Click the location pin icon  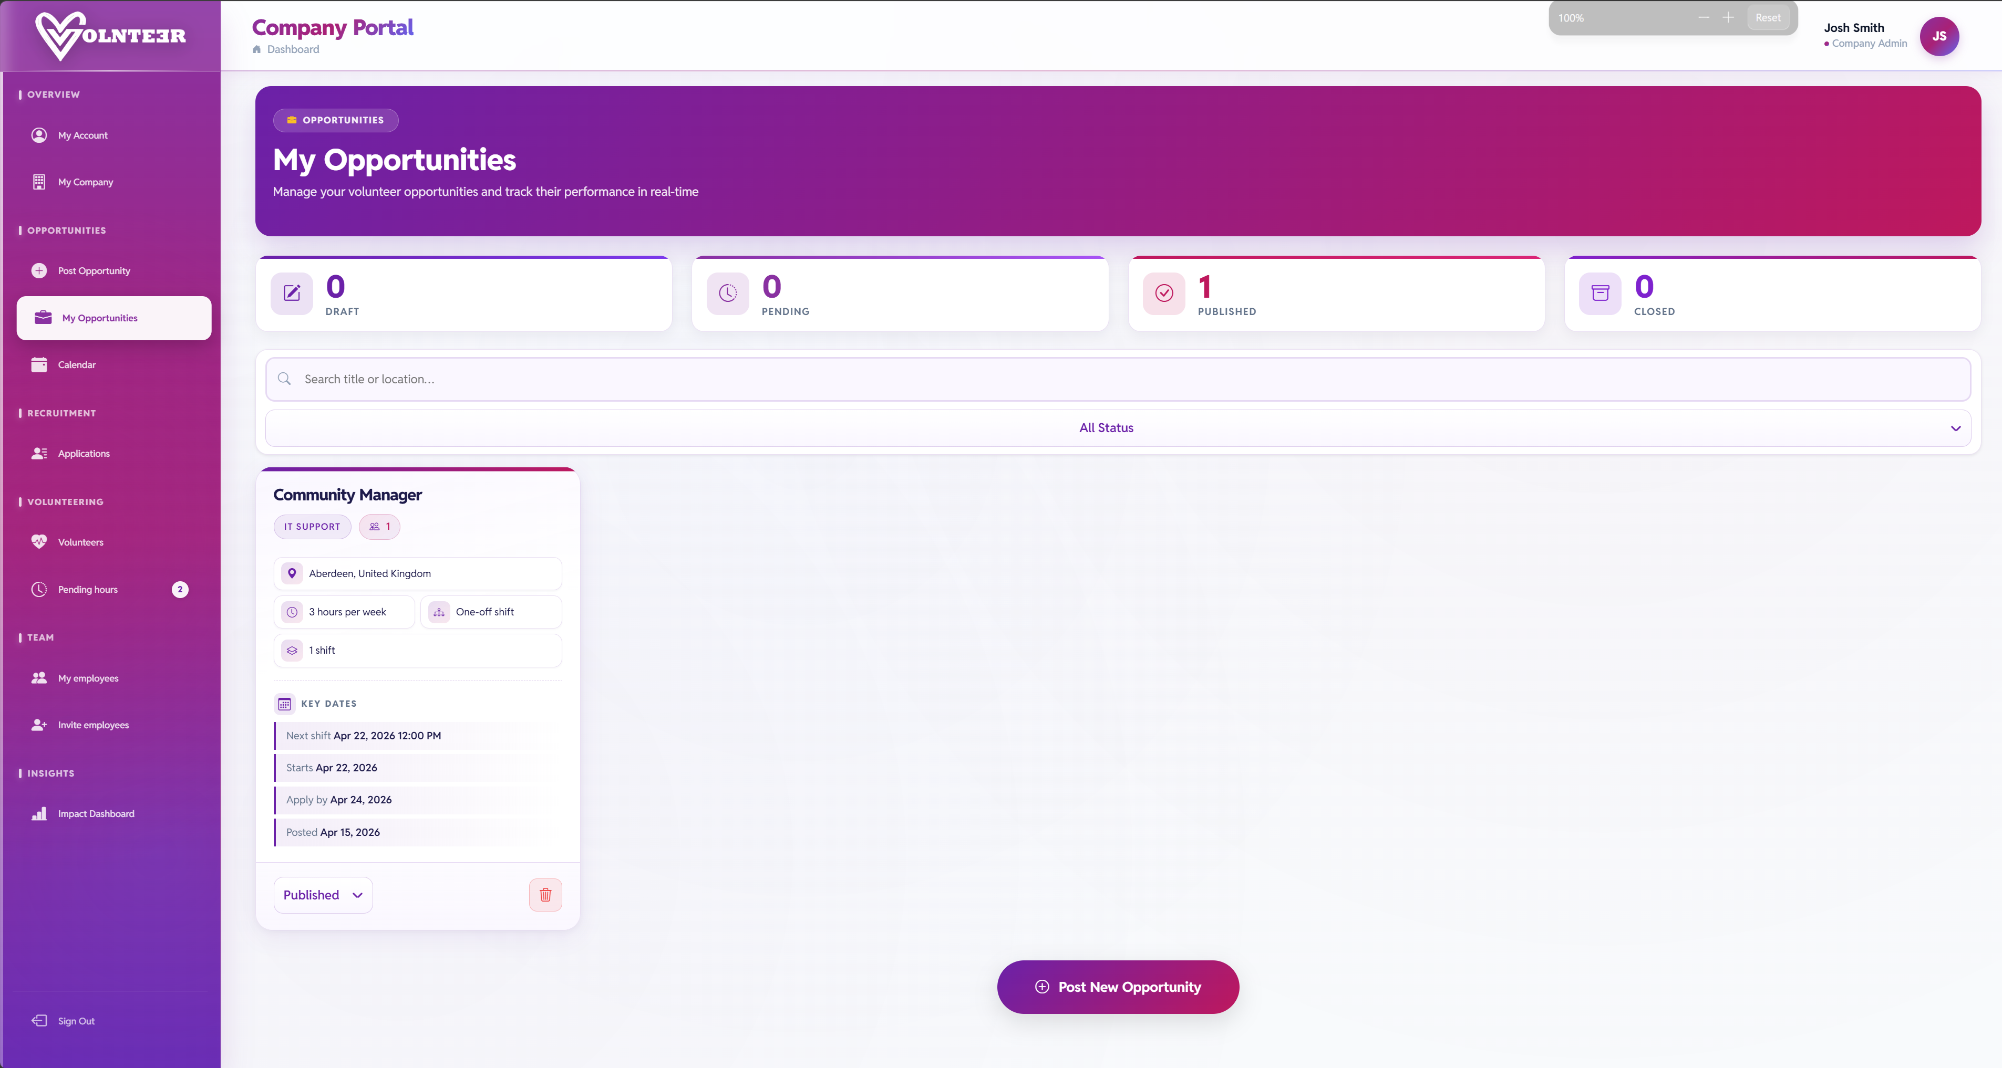point(292,574)
